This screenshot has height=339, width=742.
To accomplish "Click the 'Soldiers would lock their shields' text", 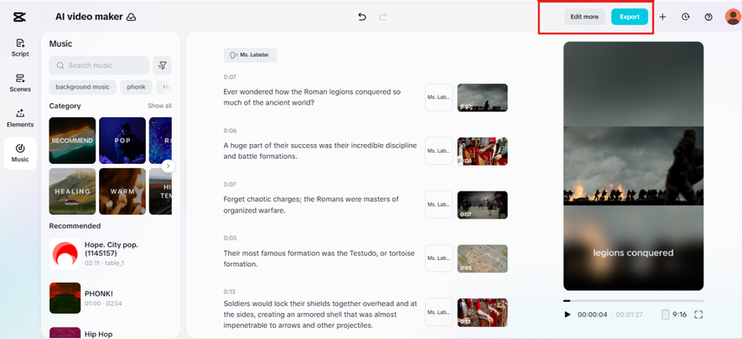I will [x=320, y=314].
